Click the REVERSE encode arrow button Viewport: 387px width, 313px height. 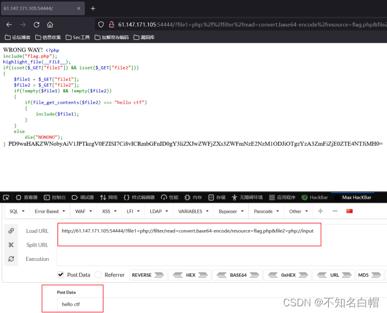159,275
